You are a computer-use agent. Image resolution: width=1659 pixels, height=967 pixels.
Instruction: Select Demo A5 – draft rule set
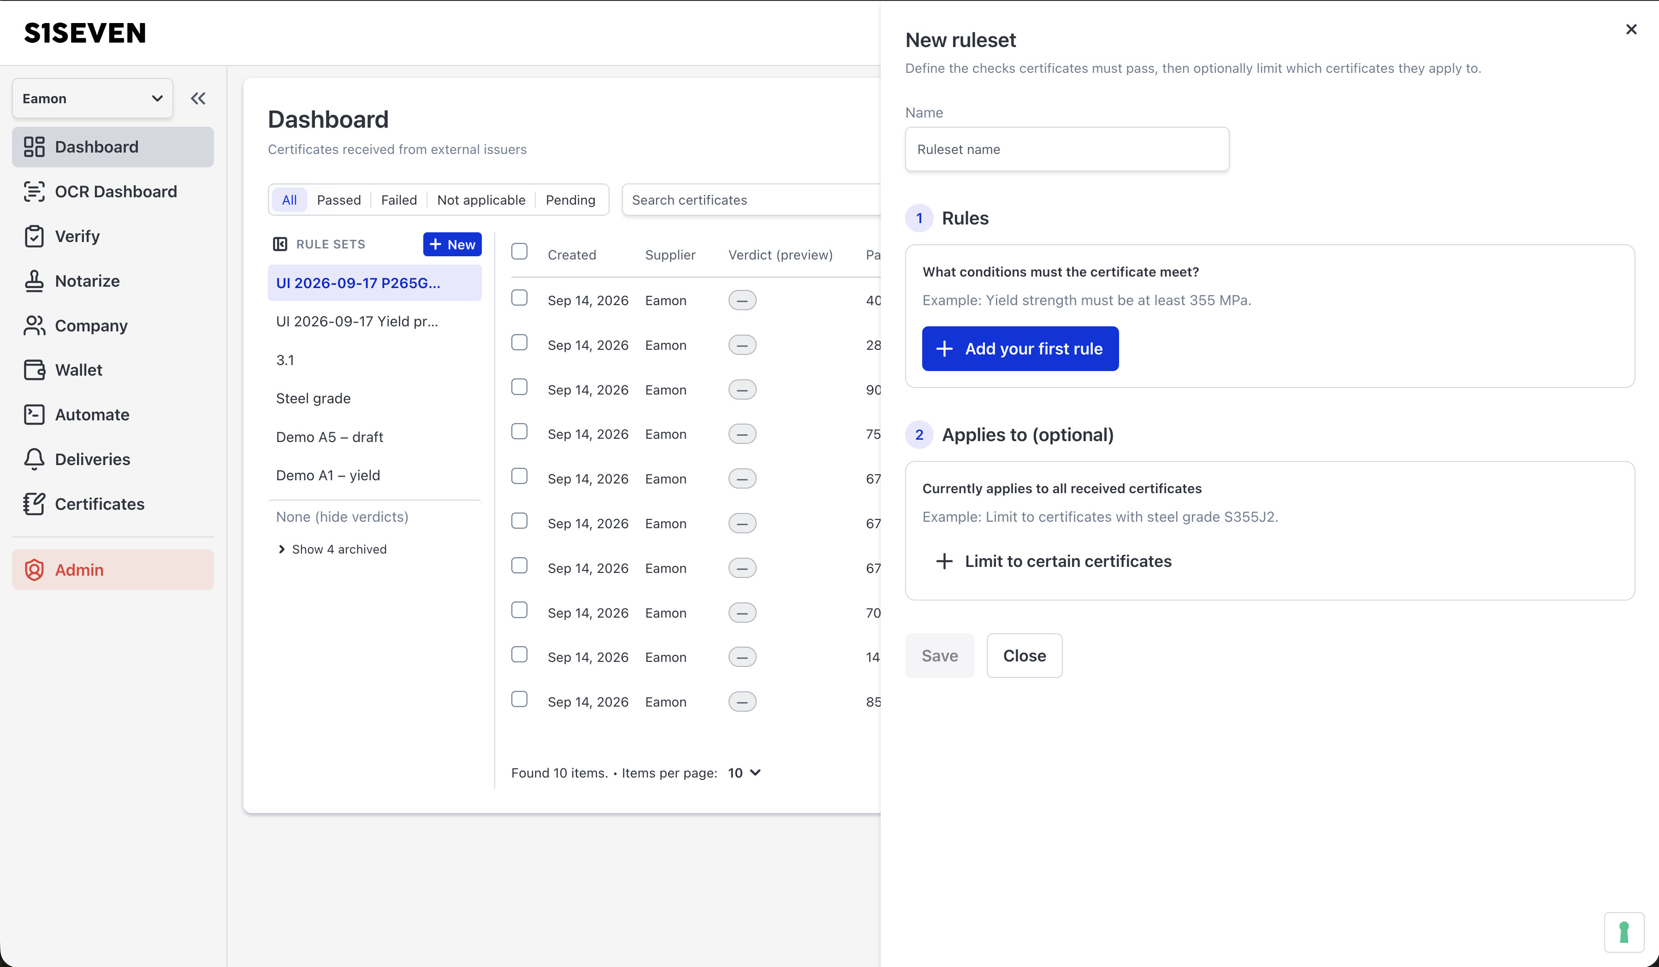pos(374,437)
